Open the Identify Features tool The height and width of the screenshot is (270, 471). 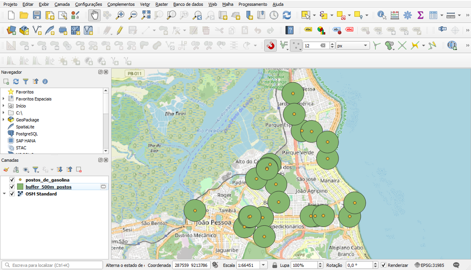(381, 15)
